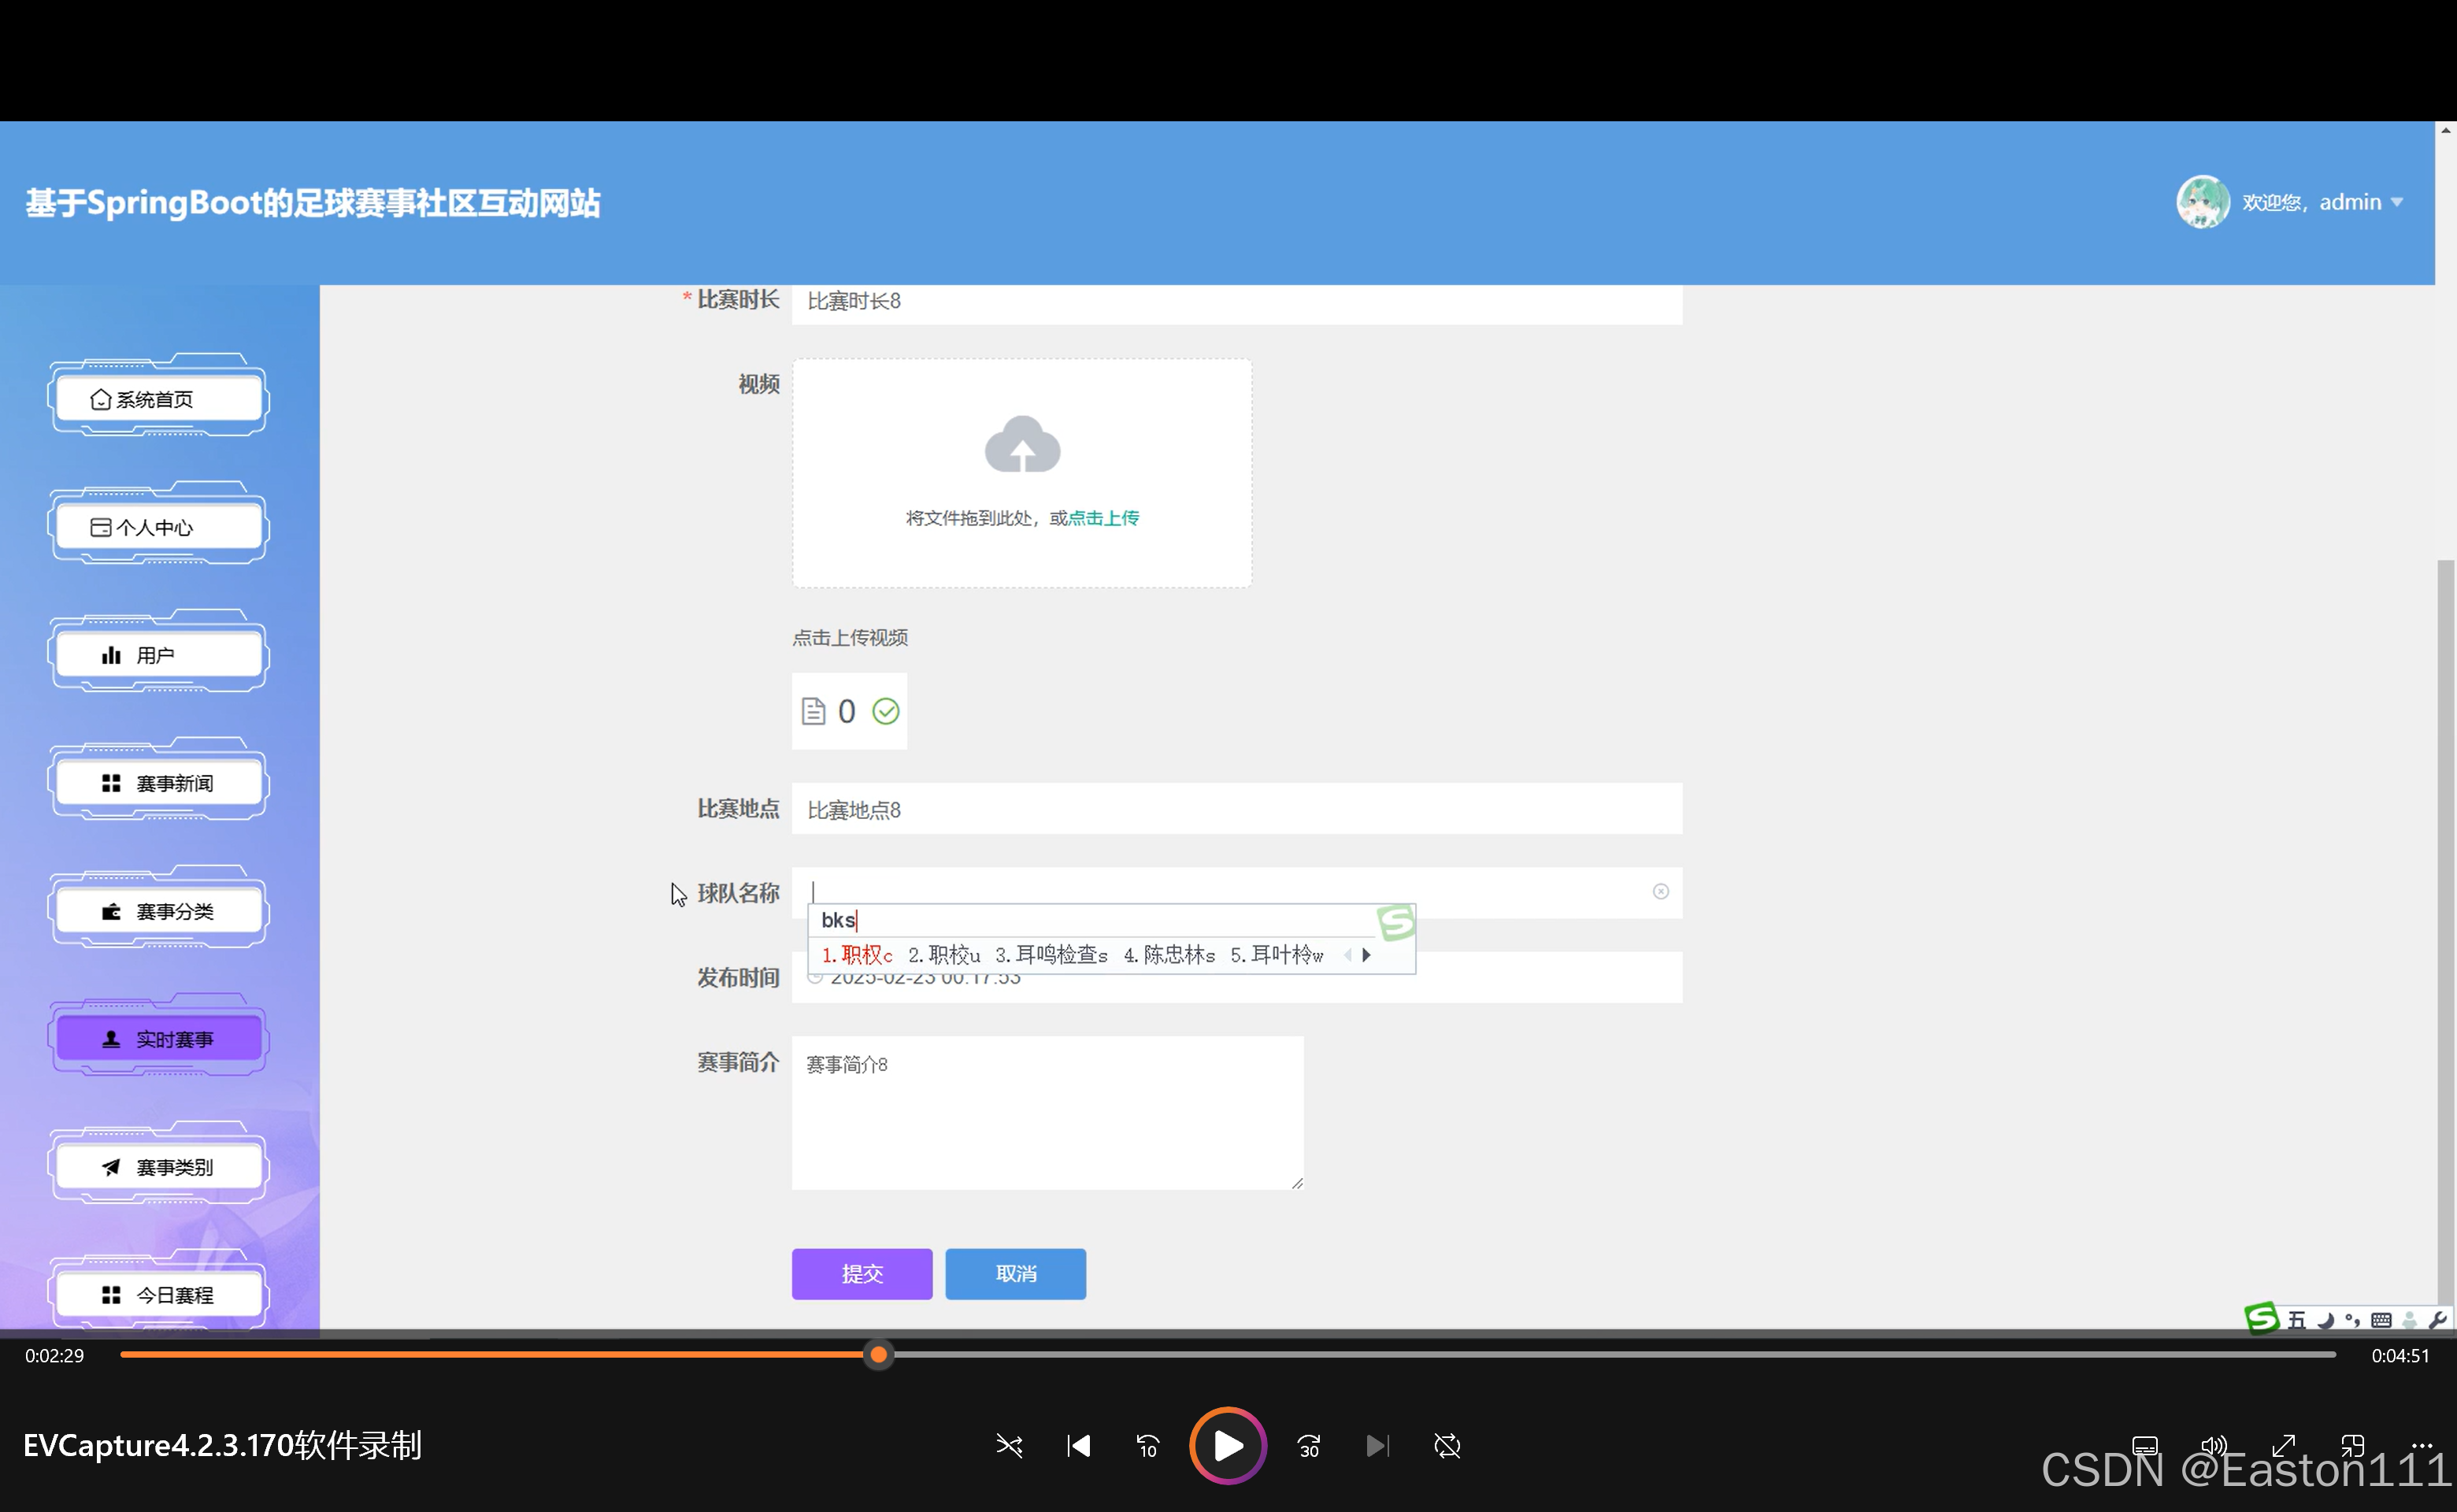The width and height of the screenshot is (2457, 1512).
Task: Show next IME candidate page
Action: [1366, 955]
